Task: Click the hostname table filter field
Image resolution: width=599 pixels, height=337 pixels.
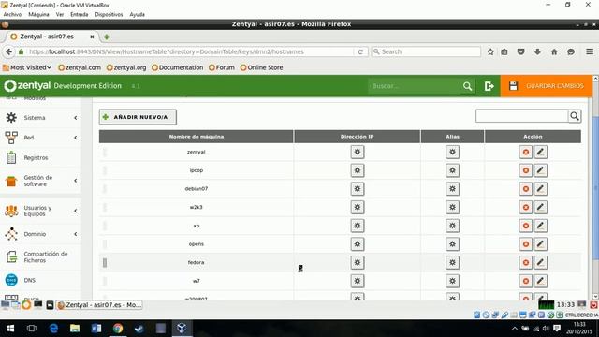Action: click(x=522, y=116)
